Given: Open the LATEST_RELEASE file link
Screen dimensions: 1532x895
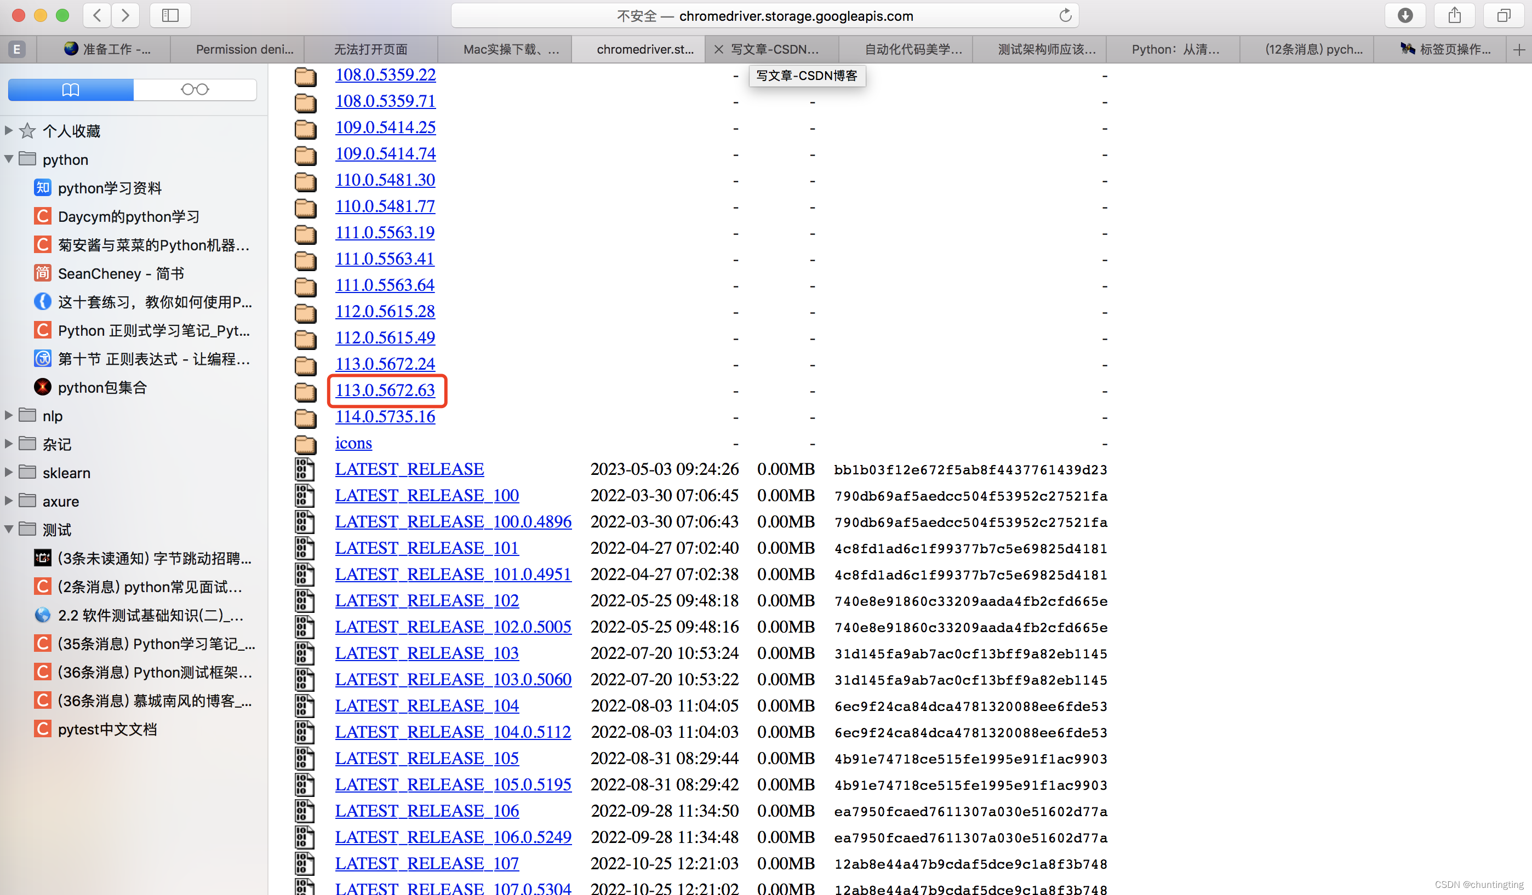Looking at the screenshot, I should (x=409, y=469).
